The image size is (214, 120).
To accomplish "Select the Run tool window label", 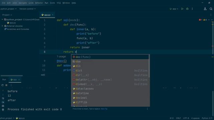I will point(4,80).
